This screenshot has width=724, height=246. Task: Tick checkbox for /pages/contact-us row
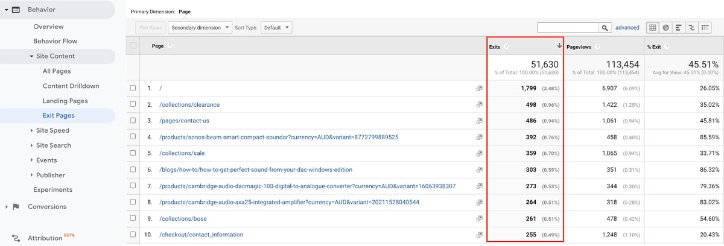tap(133, 121)
